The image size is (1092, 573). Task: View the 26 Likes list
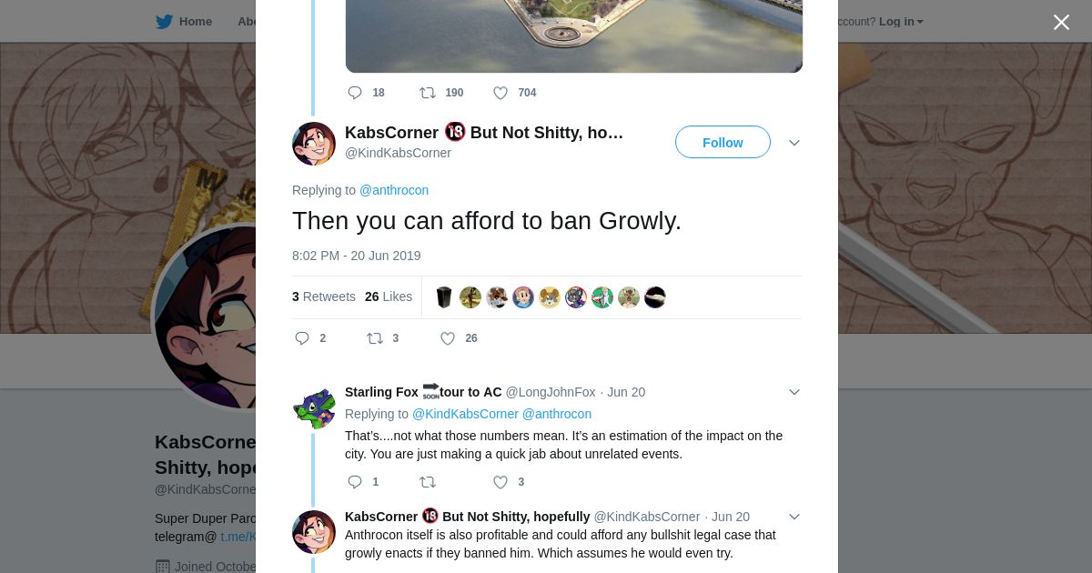coord(389,297)
